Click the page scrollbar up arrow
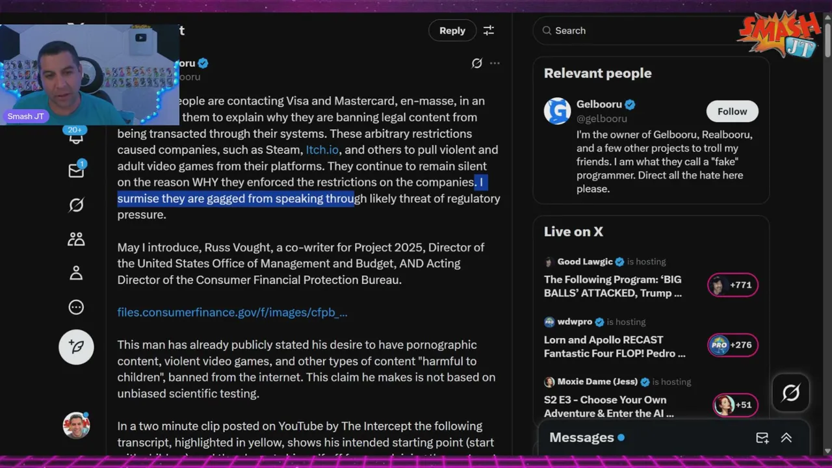832x468 pixels. tap(827, 17)
